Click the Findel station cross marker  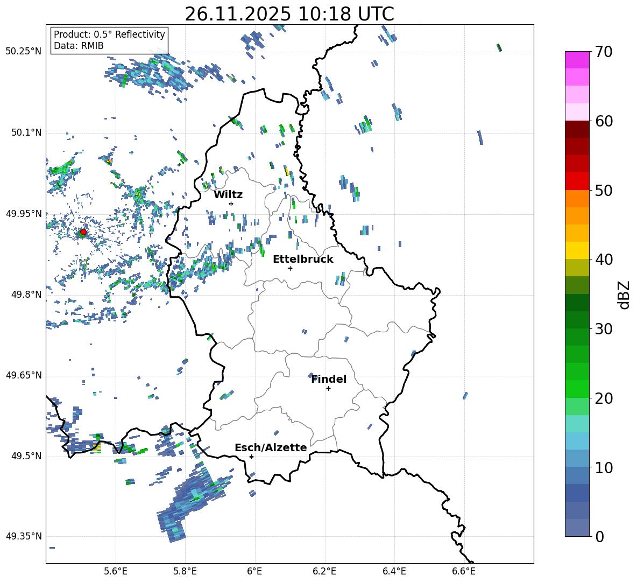(328, 388)
